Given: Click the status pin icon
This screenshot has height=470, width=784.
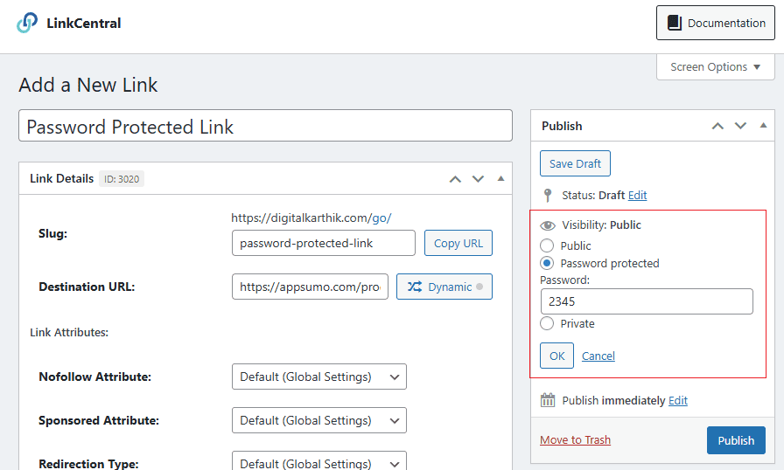Looking at the screenshot, I should 548,196.
